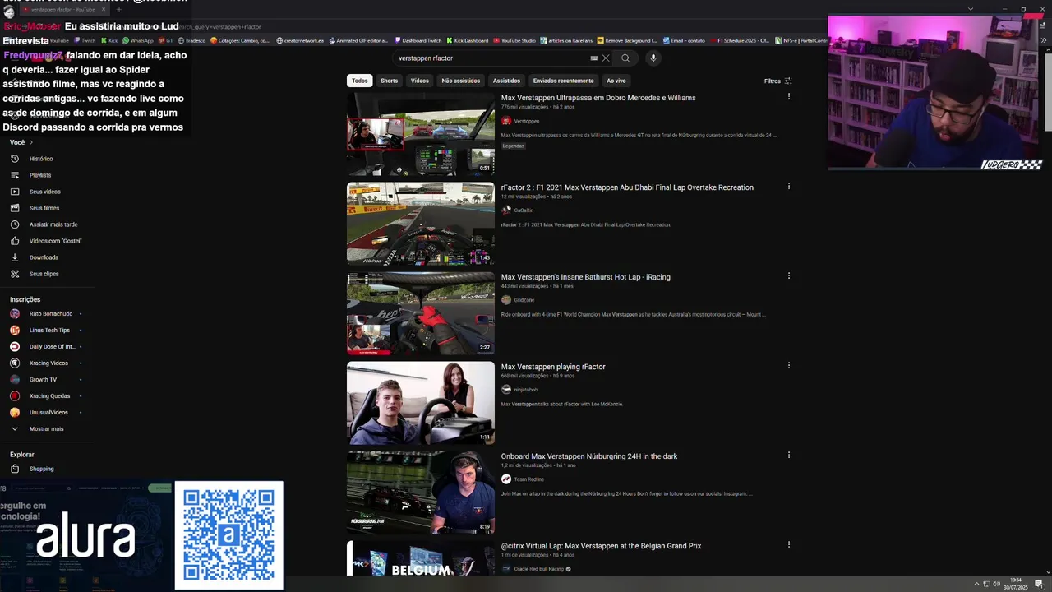The width and height of the screenshot is (1052, 592).
Task: Open the Verstappen channel avatar
Action: point(506,121)
